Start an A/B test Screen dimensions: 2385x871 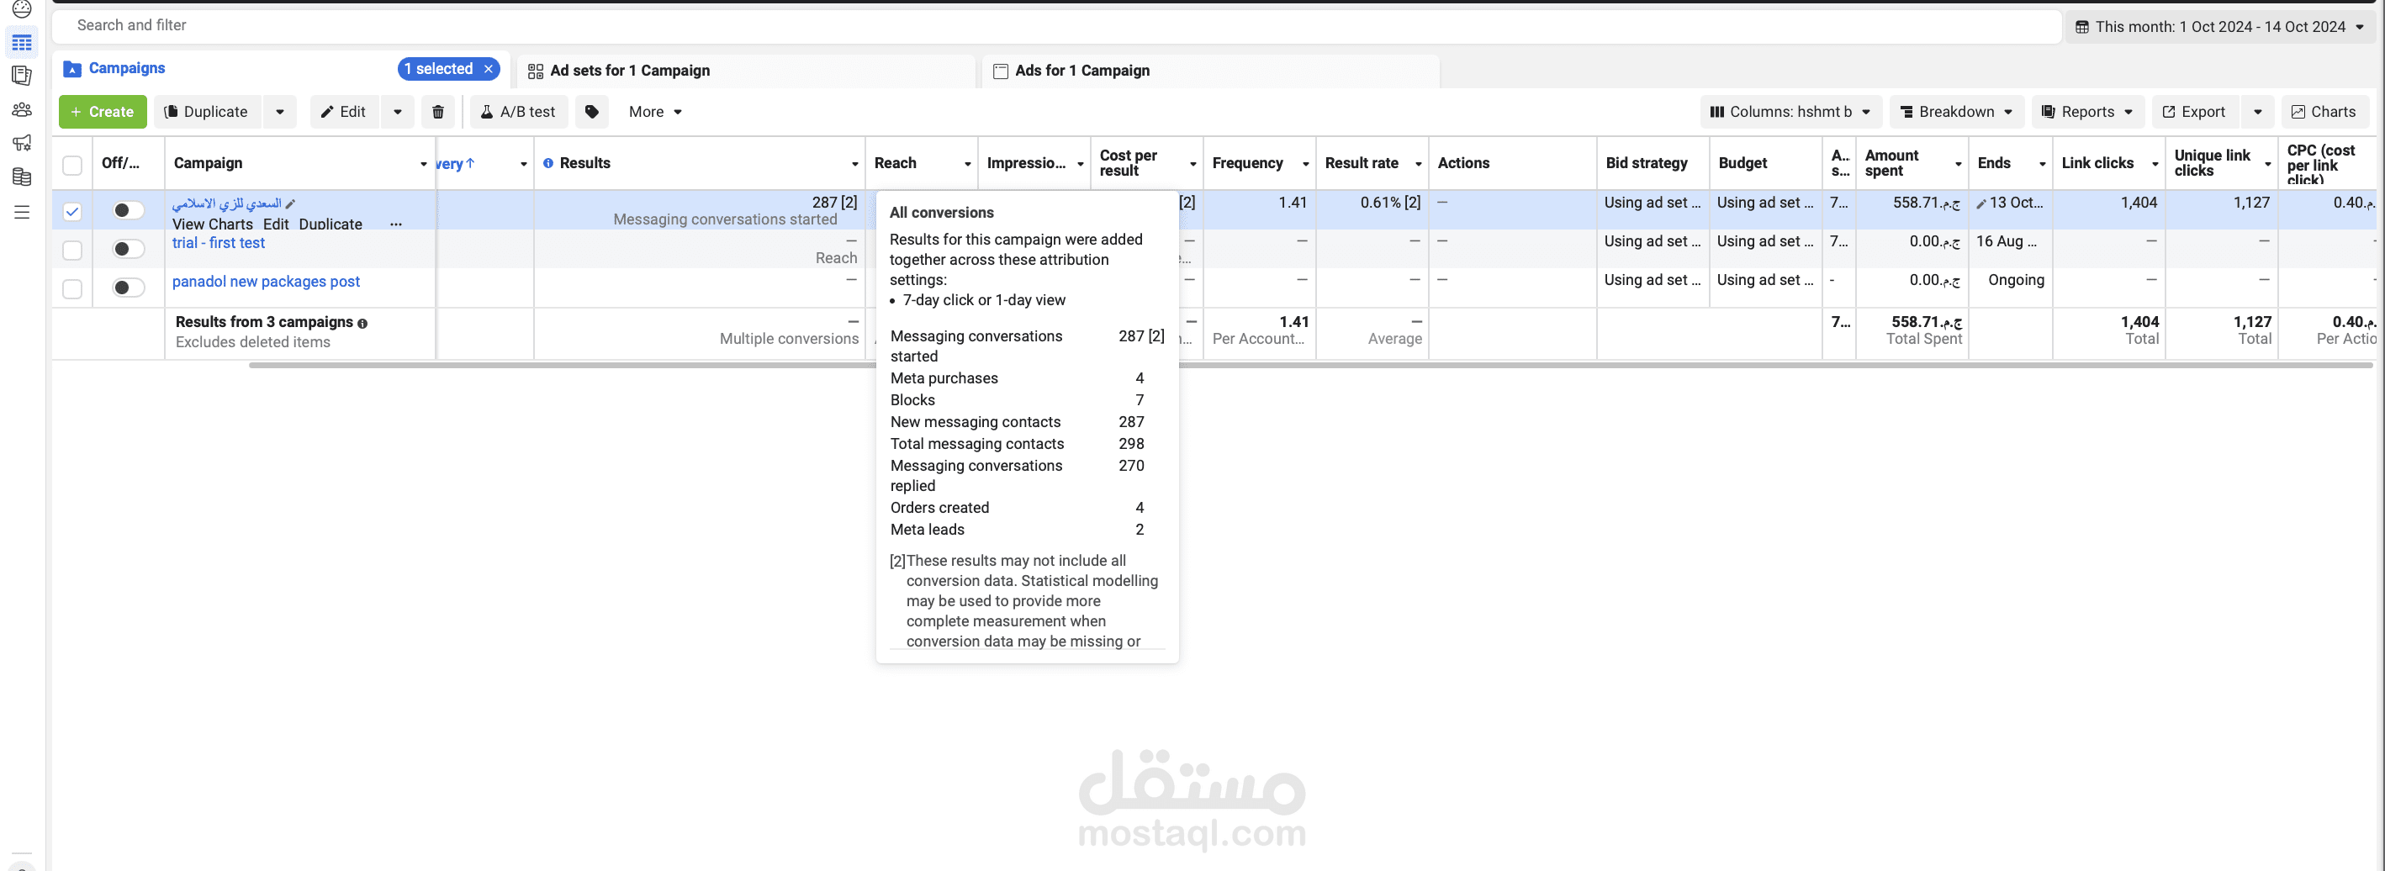point(519,112)
